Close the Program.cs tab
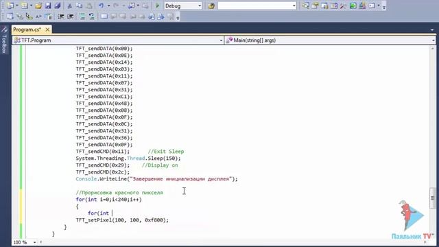 click(47, 30)
